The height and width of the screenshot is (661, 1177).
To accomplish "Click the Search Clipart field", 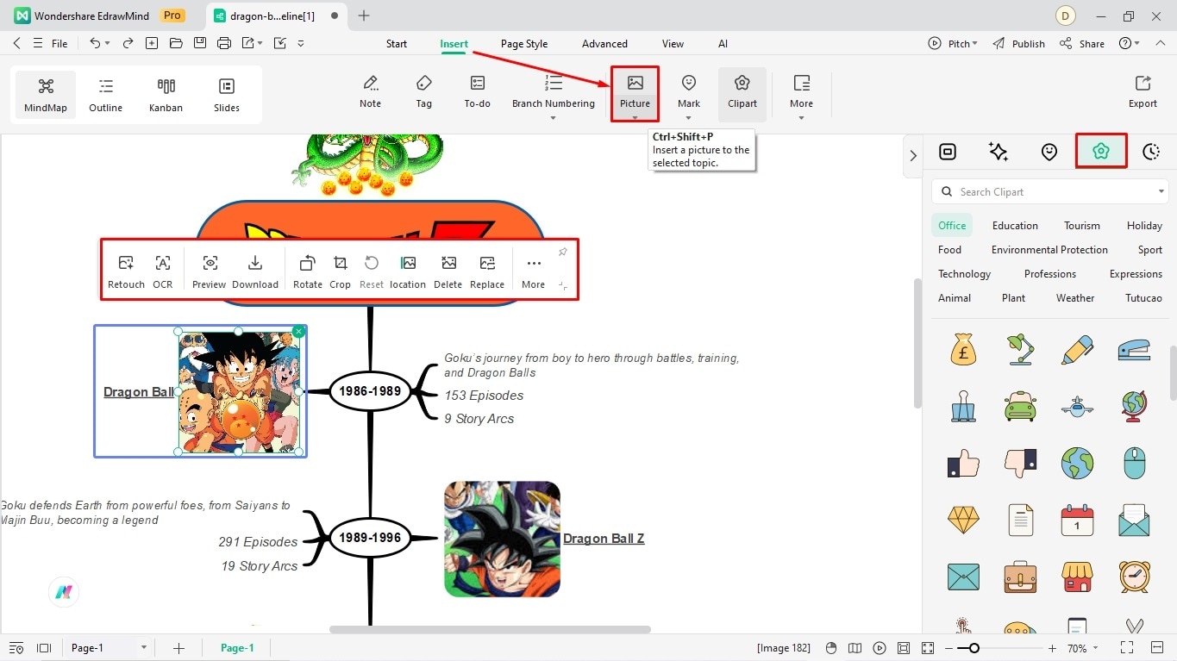I will coord(1050,192).
